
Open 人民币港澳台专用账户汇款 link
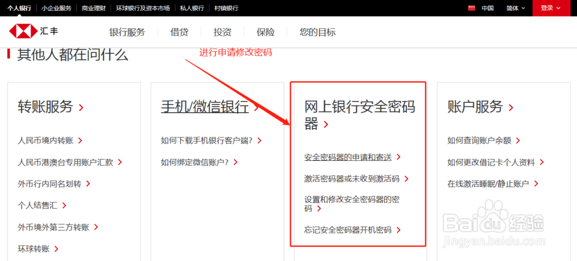tap(66, 162)
